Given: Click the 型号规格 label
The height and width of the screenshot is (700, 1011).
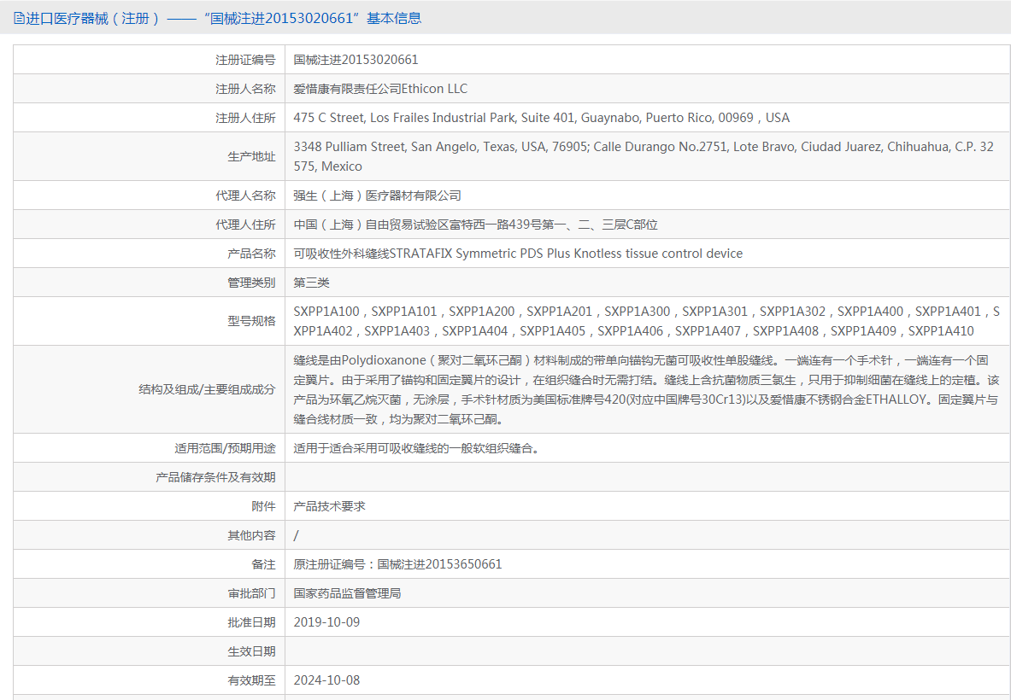Looking at the screenshot, I should tap(251, 321).
